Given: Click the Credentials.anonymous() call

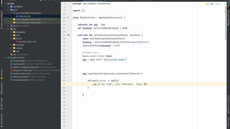Looking at the screenshot, I should tap(116, 74).
